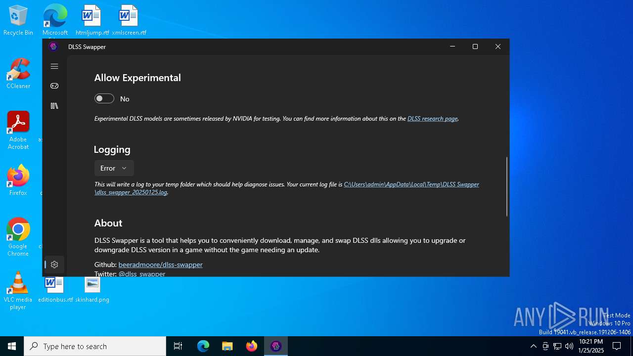Open Task View on the taskbar
This screenshot has height=356, width=633.
tap(178, 346)
